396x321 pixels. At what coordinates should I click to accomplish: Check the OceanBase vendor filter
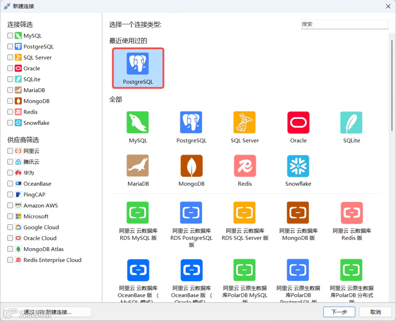click(x=10, y=183)
